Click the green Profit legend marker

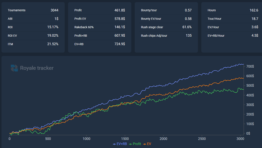pyautogui.click(x=131, y=144)
